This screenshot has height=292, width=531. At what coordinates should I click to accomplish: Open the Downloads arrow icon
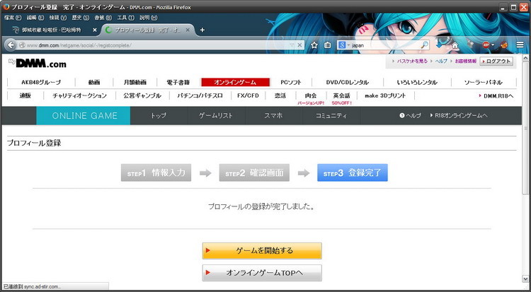coord(439,45)
